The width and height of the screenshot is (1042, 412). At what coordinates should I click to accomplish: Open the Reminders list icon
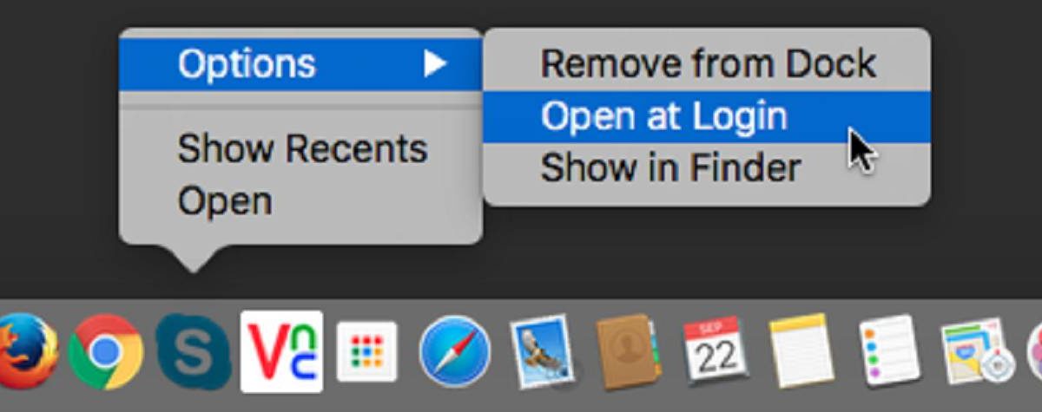point(889,350)
